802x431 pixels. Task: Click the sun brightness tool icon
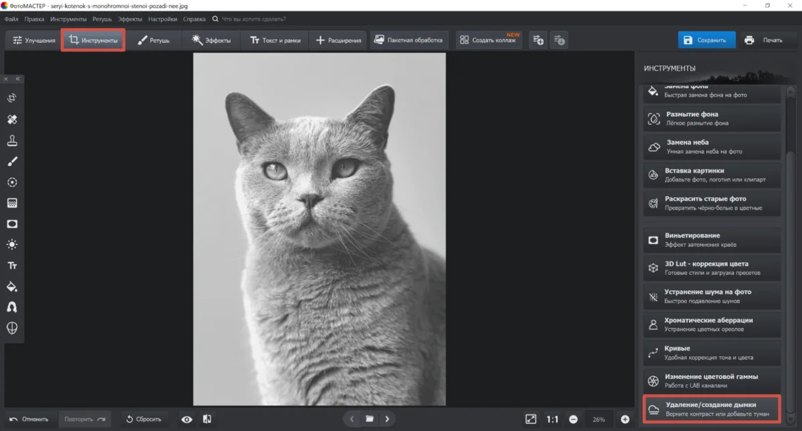tap(12, 245)
